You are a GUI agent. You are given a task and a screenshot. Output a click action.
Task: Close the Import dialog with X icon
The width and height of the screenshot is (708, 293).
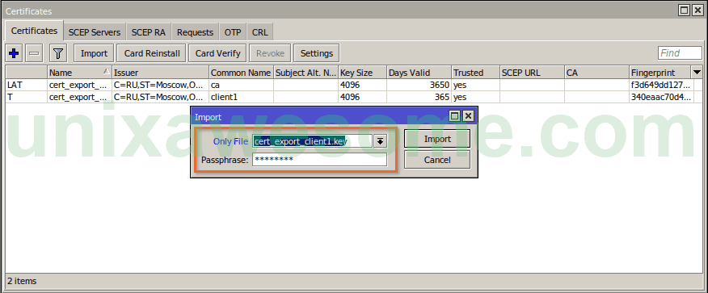(468, 117)
